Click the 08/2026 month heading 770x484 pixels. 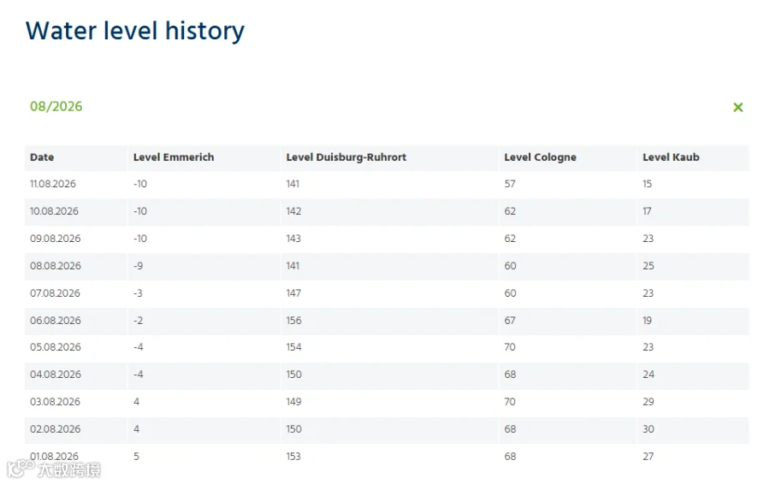tap(56, 107)
